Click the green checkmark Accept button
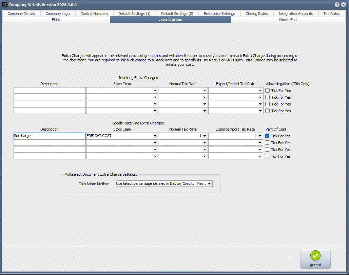The height and width of the screenshot is (275, 349). click(315, 259)
